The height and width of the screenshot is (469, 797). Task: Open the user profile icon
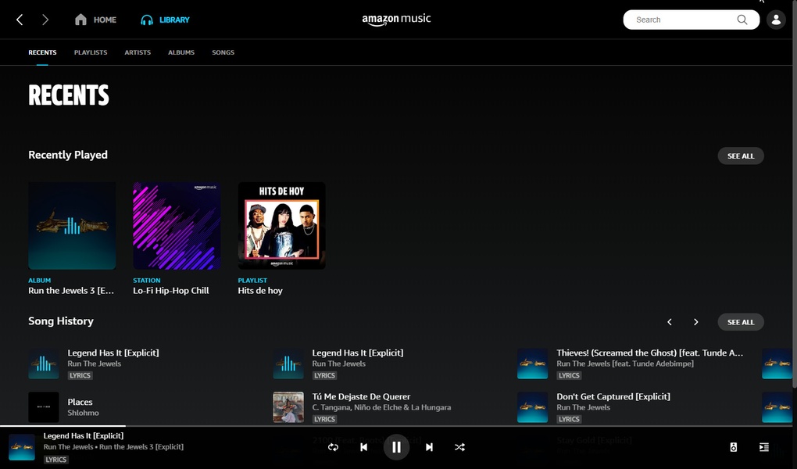(776, 20)
